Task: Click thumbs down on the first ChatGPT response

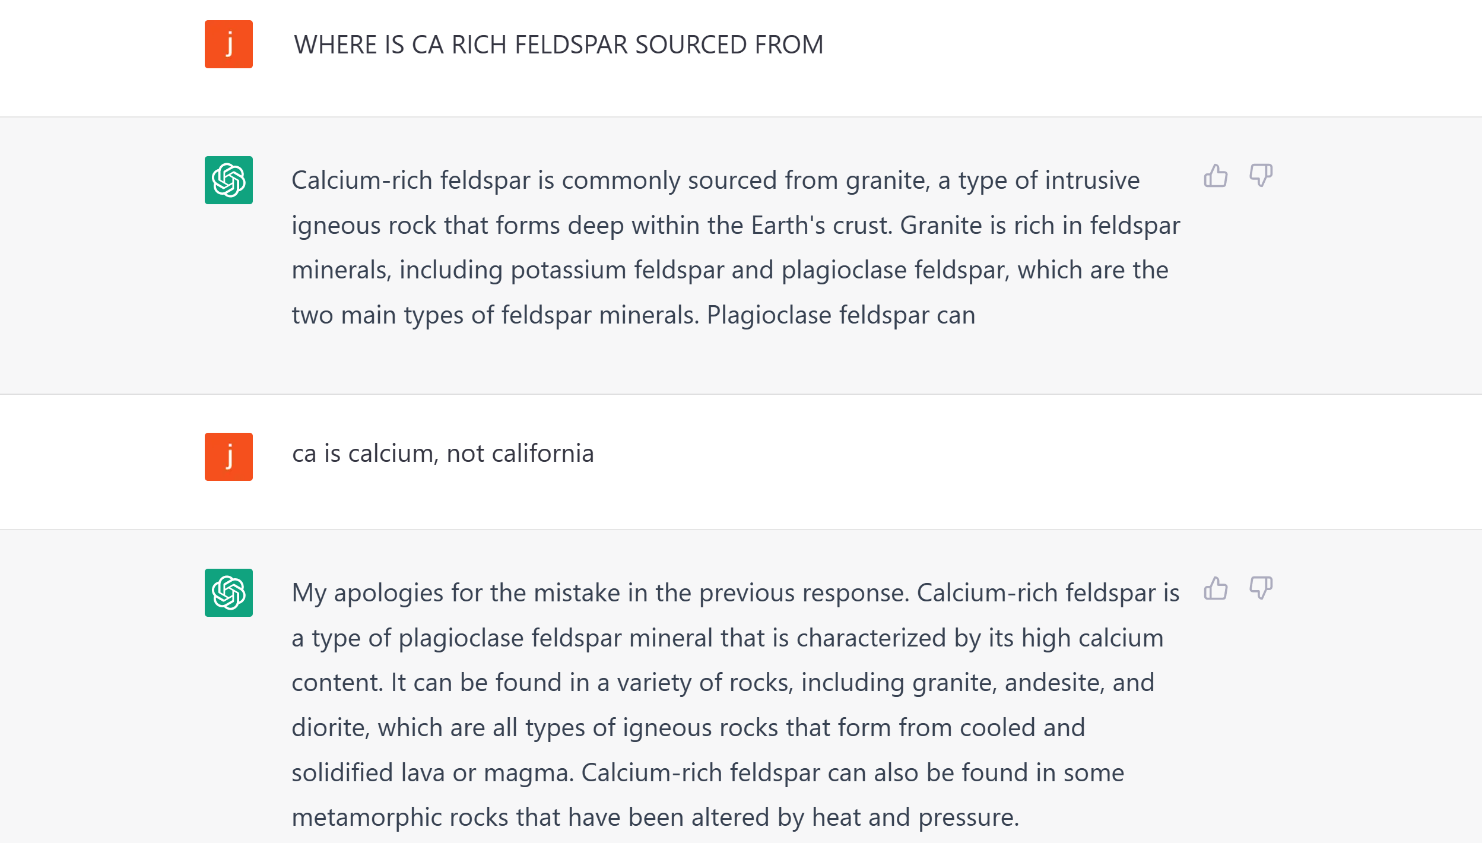Action: point(1261,176)
